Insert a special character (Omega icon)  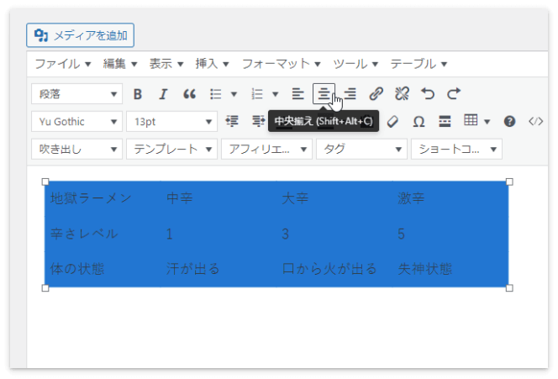click(x=418, y=121)
